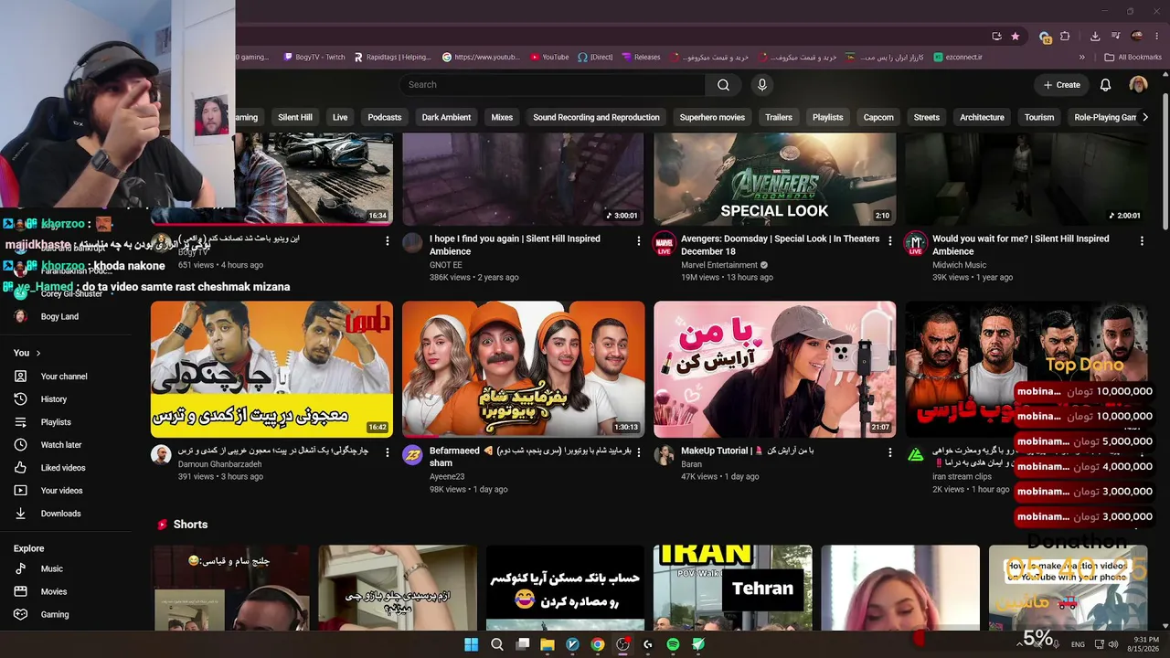The image size is (1170, 658).
Task: Open Task View on the taskbar
Action: 522,644
